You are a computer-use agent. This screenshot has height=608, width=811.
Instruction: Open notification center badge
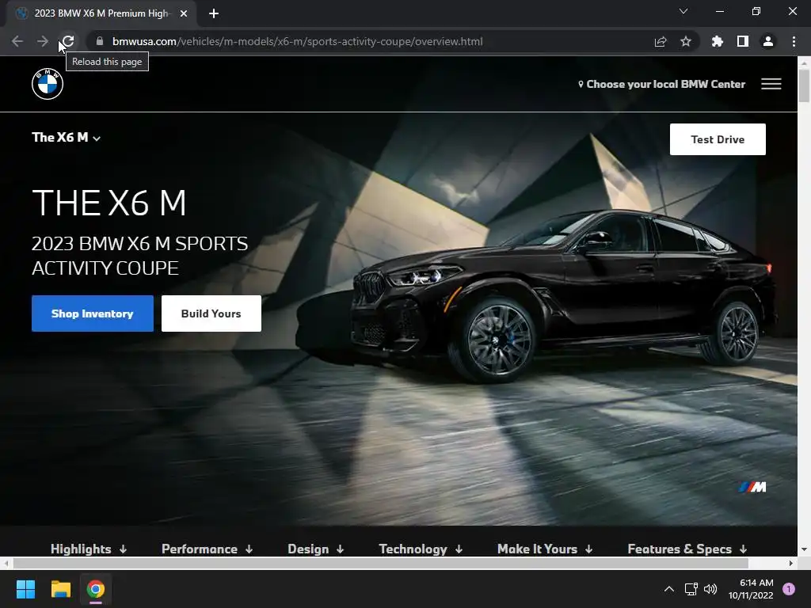789,589
